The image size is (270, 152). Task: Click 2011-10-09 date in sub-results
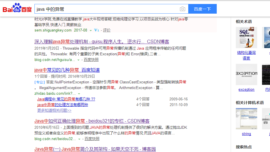pyautogui.click(x=179, y=105)
